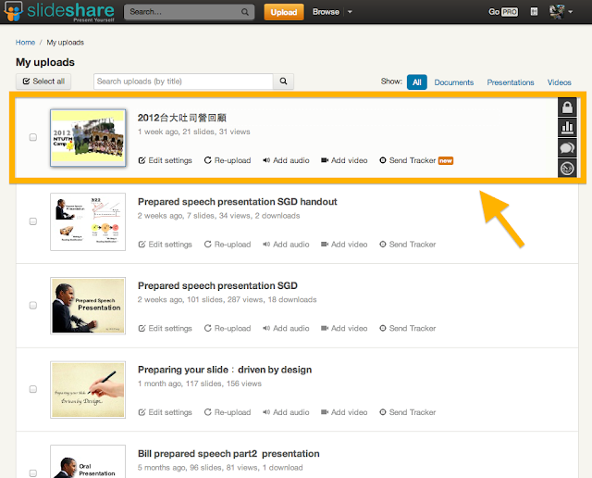The image size is (592, 478).
Task: Send Tracker for driven by design slides
Action: [x=407, y=412]
